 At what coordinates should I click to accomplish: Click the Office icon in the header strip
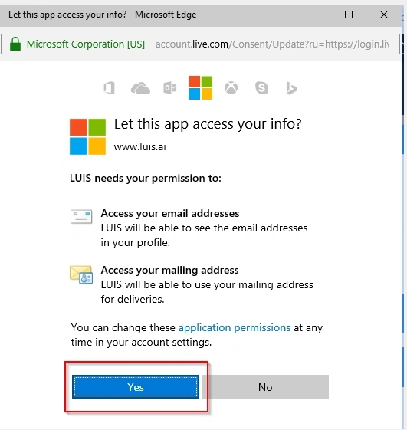[109, 88]
